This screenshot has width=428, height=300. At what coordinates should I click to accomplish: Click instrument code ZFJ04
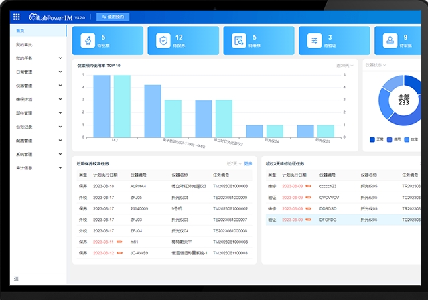pos(136,230)
